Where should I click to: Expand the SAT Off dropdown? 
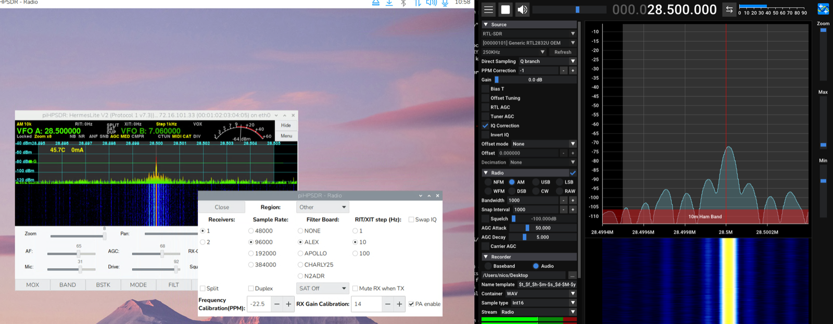pyautogui.click(x=322, y=289)
